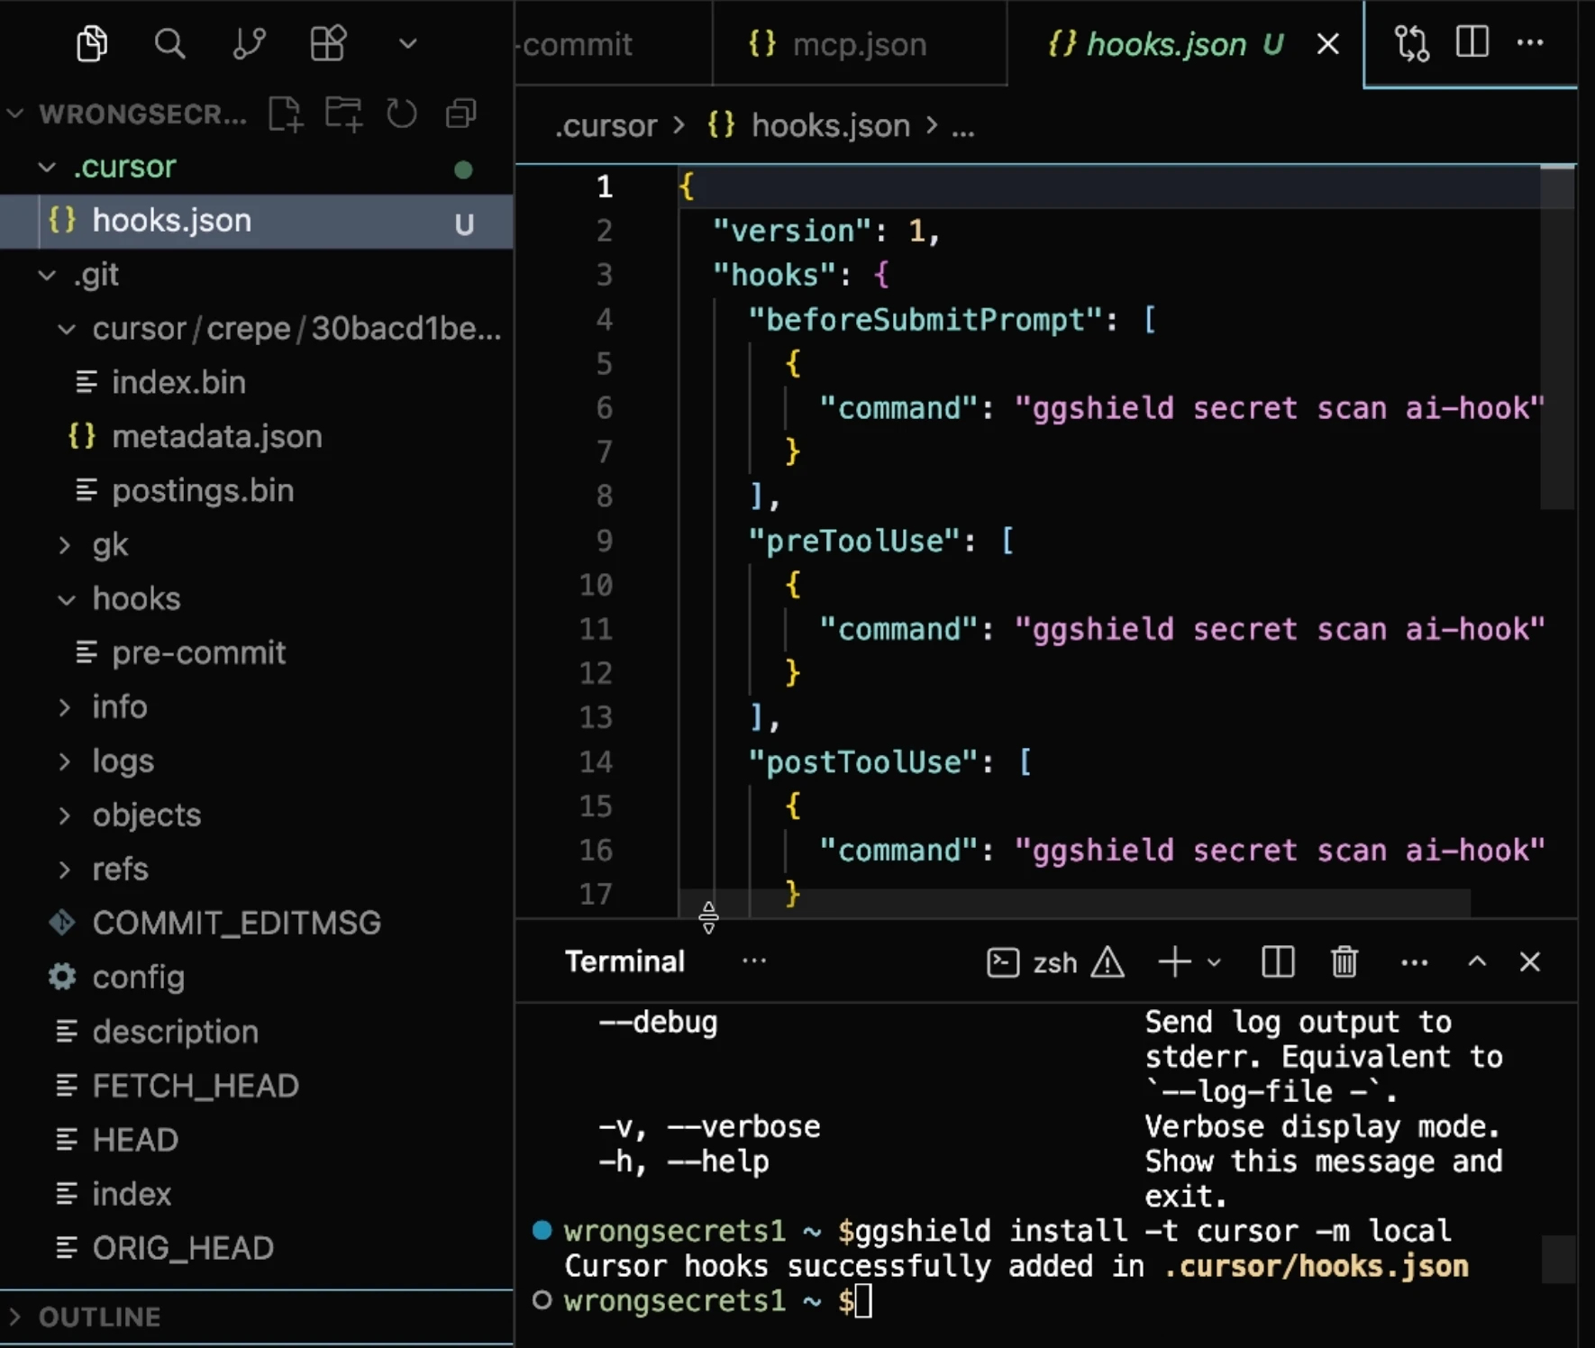Open the Explorer view icon
1595x1348 pixels.
92,43
